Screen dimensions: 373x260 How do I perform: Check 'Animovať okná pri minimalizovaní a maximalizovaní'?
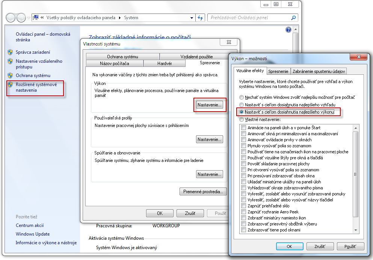point(243,134)
